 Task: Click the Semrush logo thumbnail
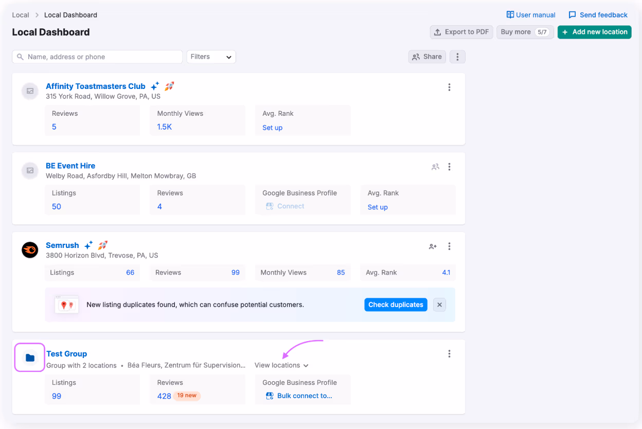pyautogui.click(x=30, y=250)
